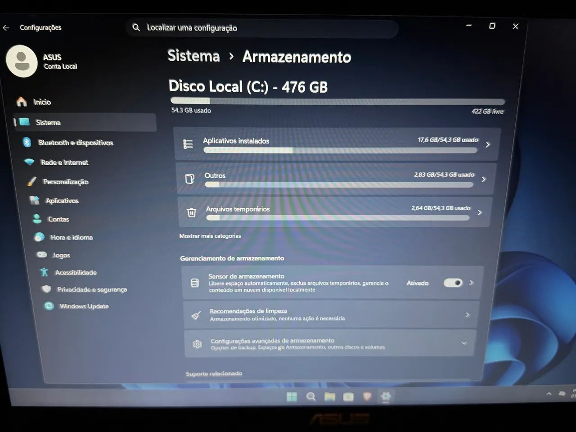
Task: Open Sensor de armazenamento settings chevron
Action: click(471, 283)
